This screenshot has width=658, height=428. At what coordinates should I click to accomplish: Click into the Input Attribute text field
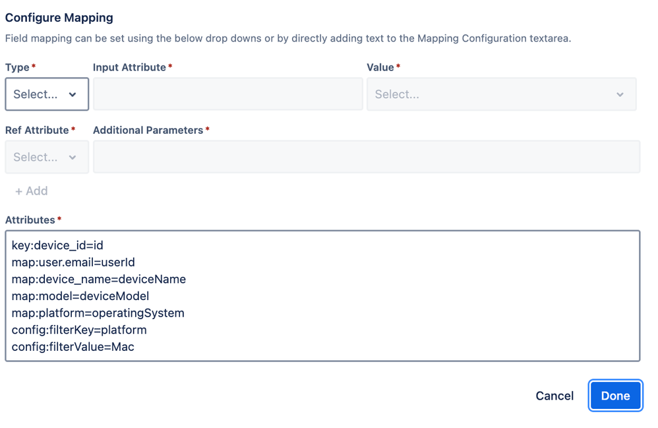tap(227, 94)
